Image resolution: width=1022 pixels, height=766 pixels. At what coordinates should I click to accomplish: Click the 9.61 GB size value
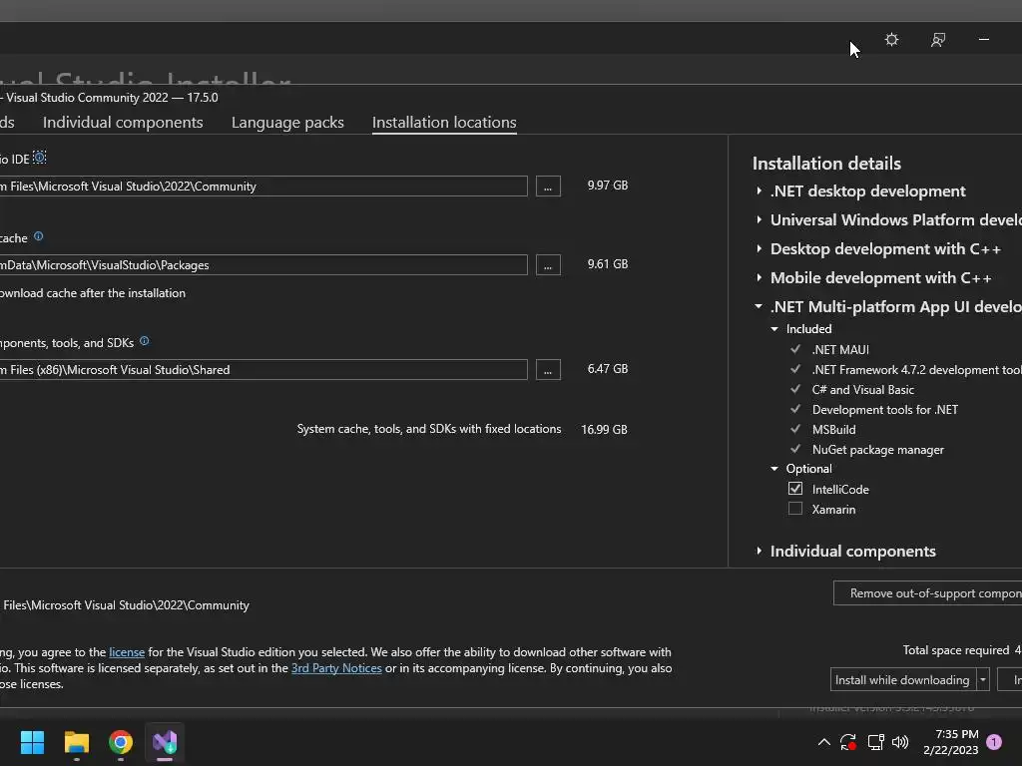click(x=608, y=263)
